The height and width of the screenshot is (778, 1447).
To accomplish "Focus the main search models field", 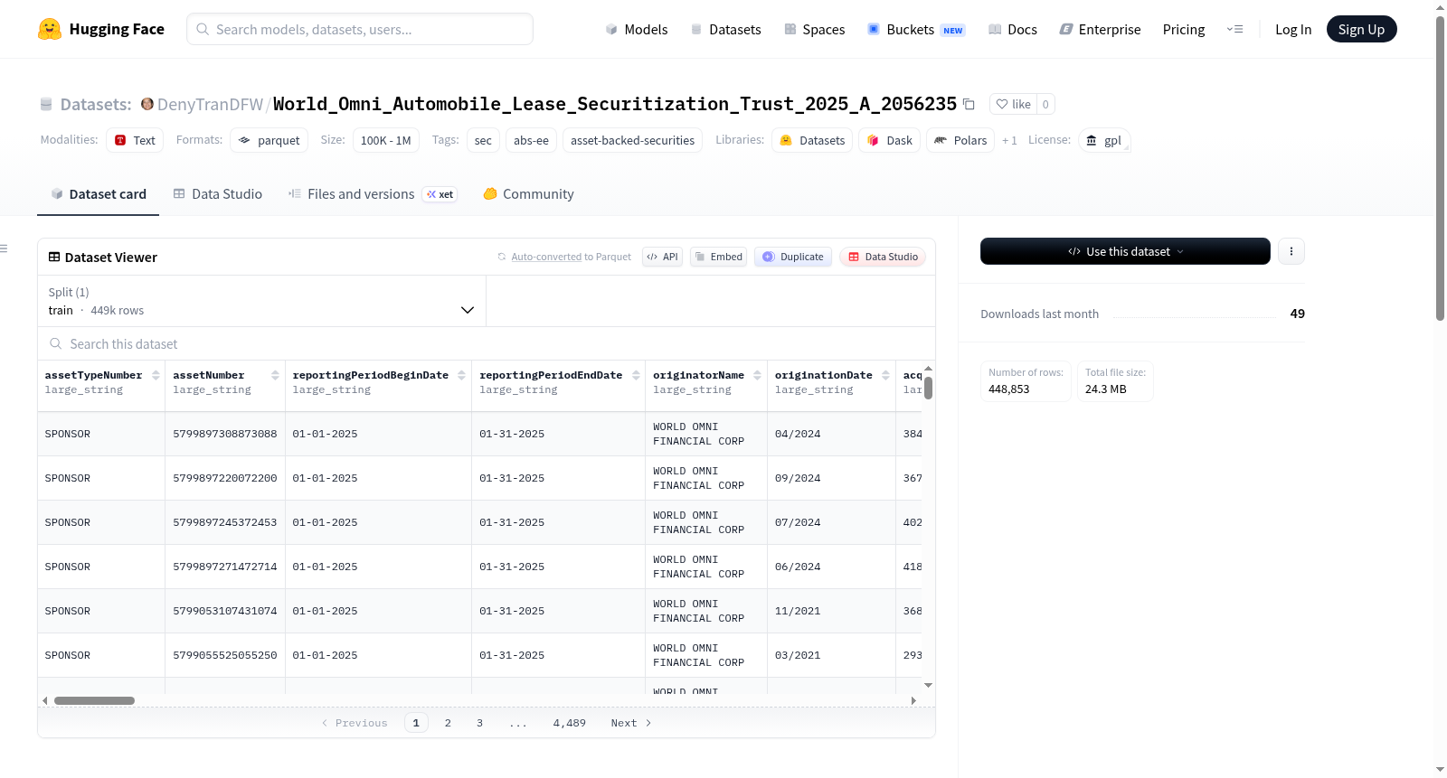I will coord(360,29).
